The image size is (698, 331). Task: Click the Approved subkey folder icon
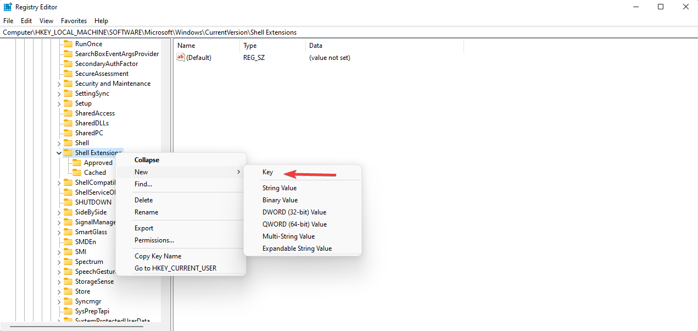click(x=76, y=163)
